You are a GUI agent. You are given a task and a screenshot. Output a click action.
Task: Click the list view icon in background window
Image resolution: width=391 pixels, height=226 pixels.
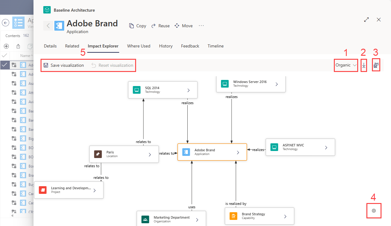click(18, 23)
